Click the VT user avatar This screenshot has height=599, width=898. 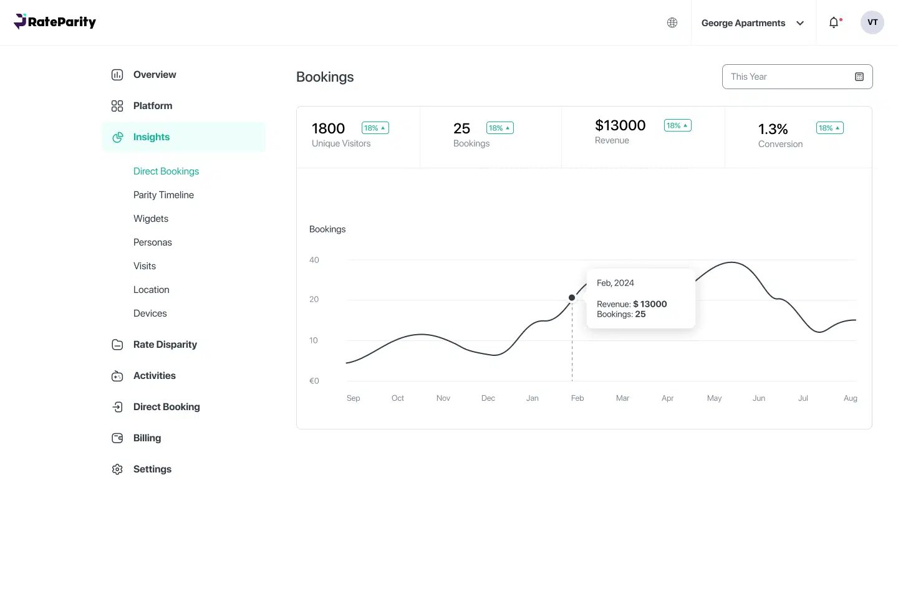point(872,22)
